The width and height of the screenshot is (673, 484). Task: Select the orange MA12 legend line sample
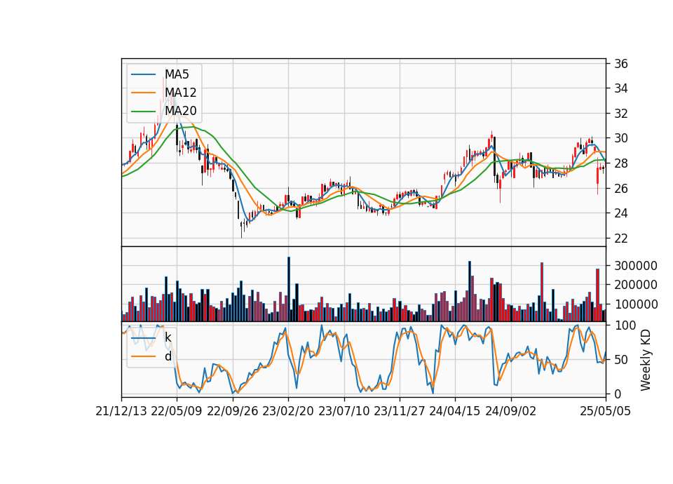click(x=143, y=93)
